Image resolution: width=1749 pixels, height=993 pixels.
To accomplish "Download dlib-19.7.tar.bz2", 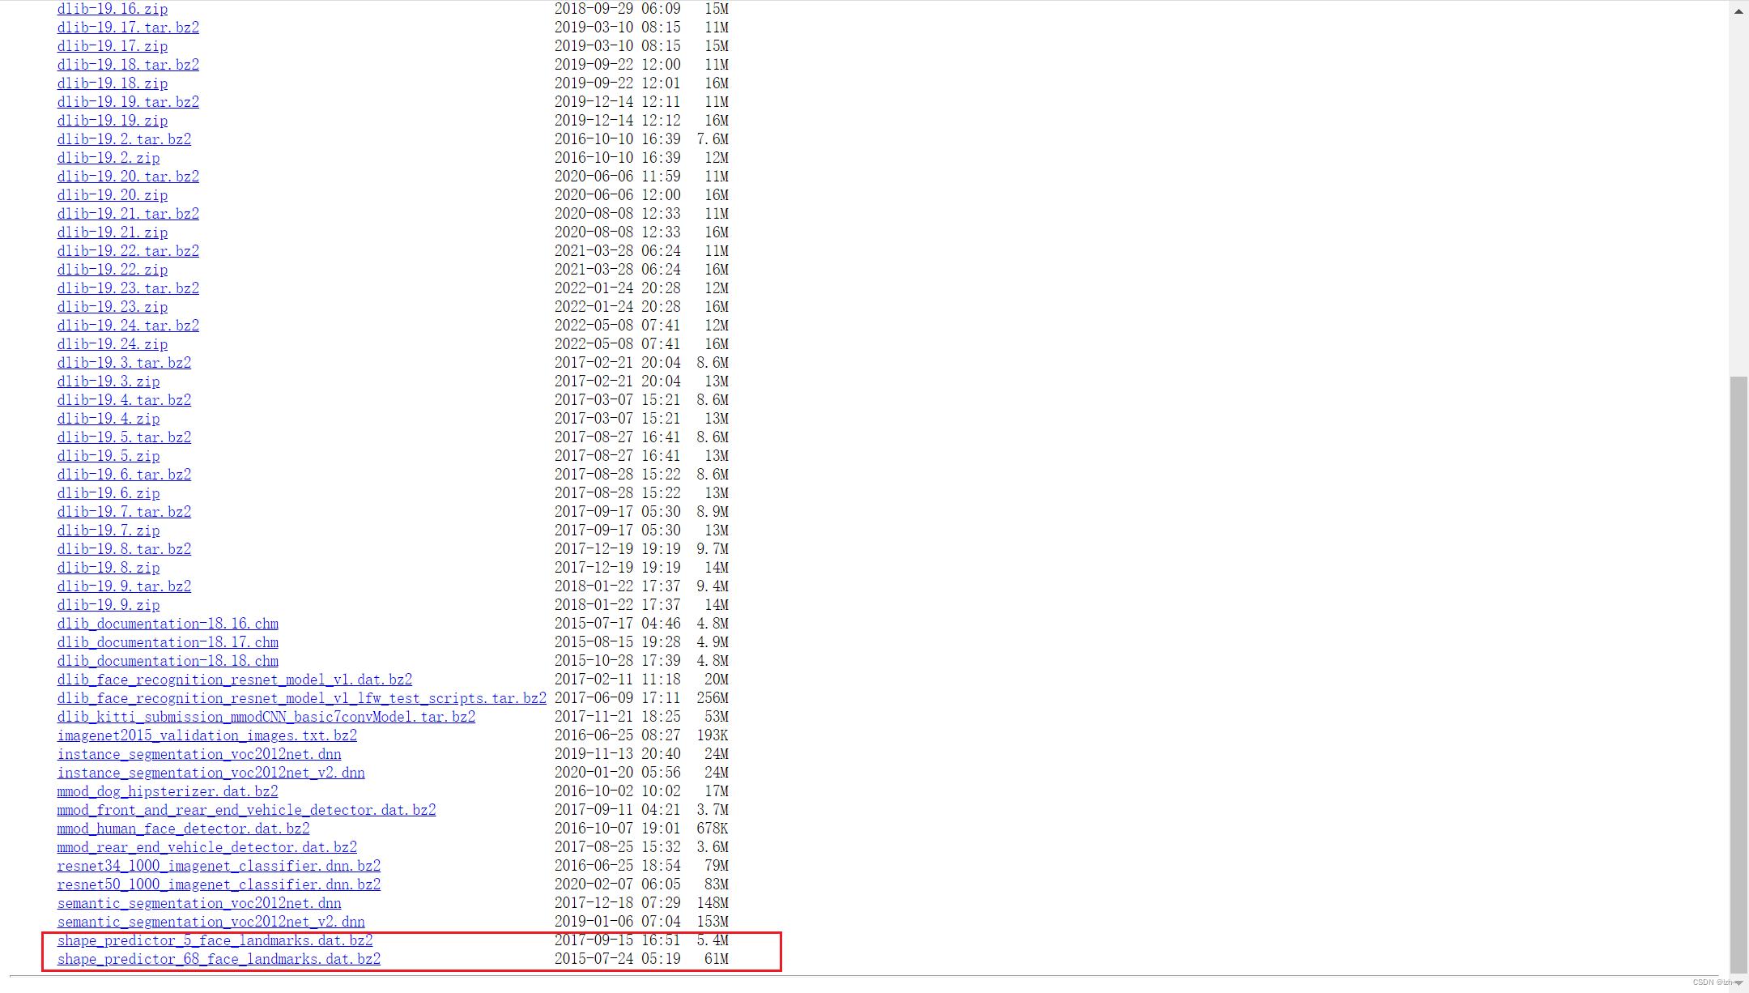I will [124, 512].
